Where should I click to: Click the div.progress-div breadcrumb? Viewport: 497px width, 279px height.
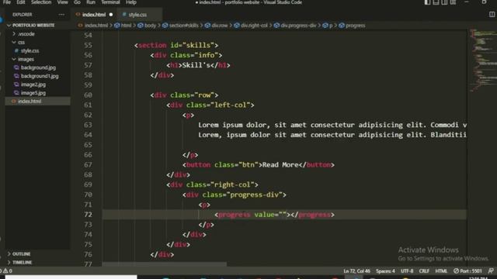(x=298, y=26)
